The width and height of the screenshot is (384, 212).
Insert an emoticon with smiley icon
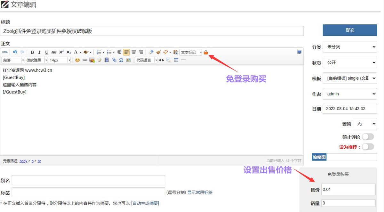[x=77, y=60]
